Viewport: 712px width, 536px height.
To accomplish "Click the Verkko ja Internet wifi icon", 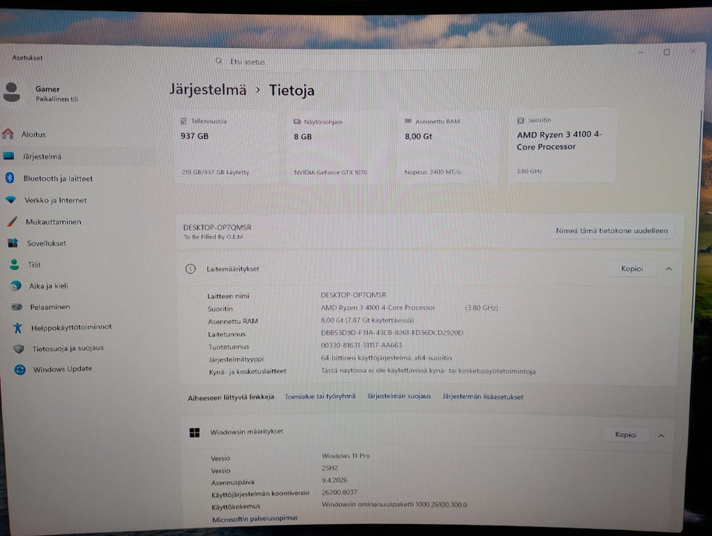I will pyautogui.click(x=11, y=199).
